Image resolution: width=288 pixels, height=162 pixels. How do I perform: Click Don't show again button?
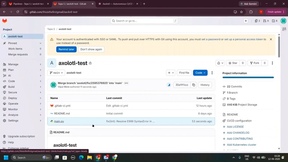[x=91, y=49]
